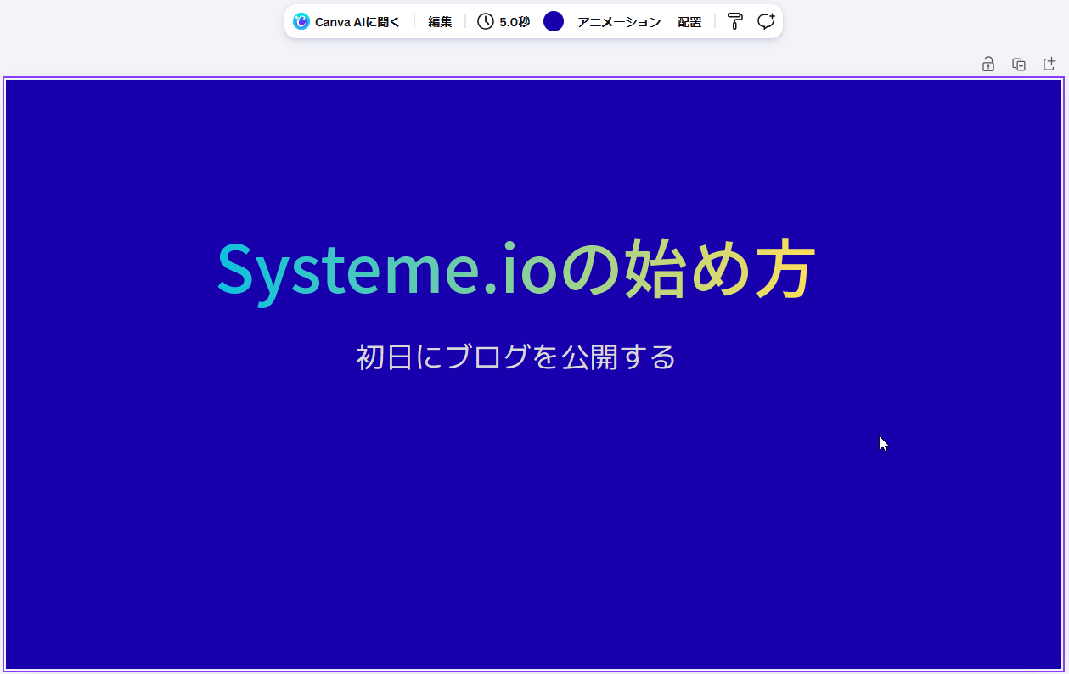Lock the page using padlock icon

[988, 64]
